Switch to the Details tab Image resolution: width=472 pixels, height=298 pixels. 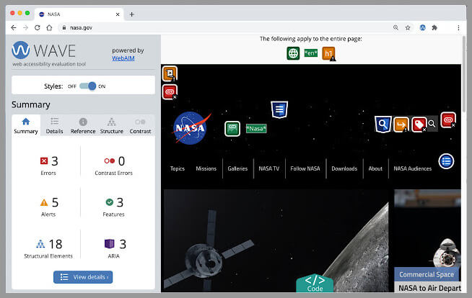click(x=54, y=126)
